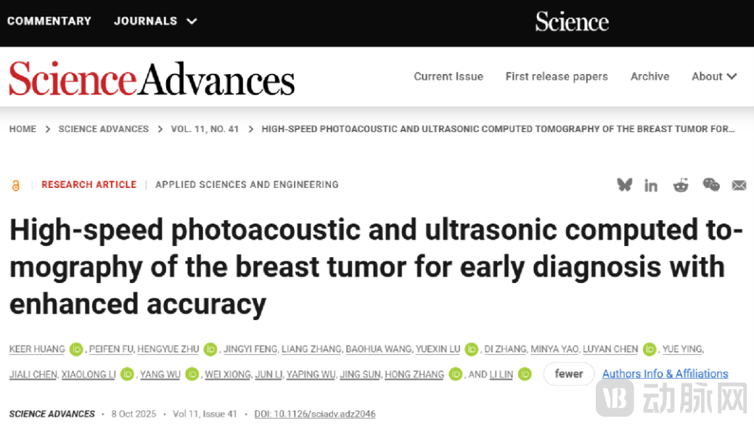Open Keer Huang's ORCID profile icon

(76, 350)
